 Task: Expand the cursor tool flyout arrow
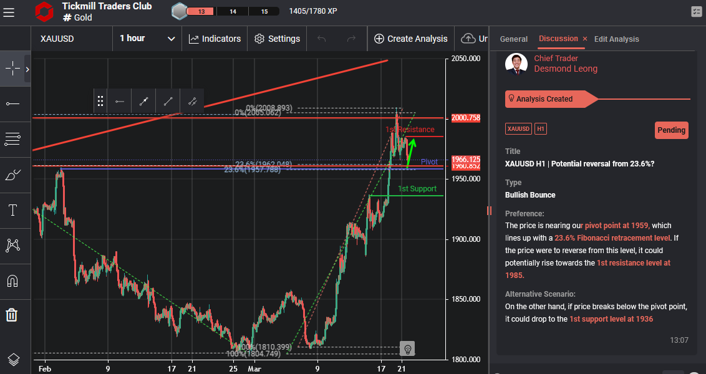click(27, 69)
